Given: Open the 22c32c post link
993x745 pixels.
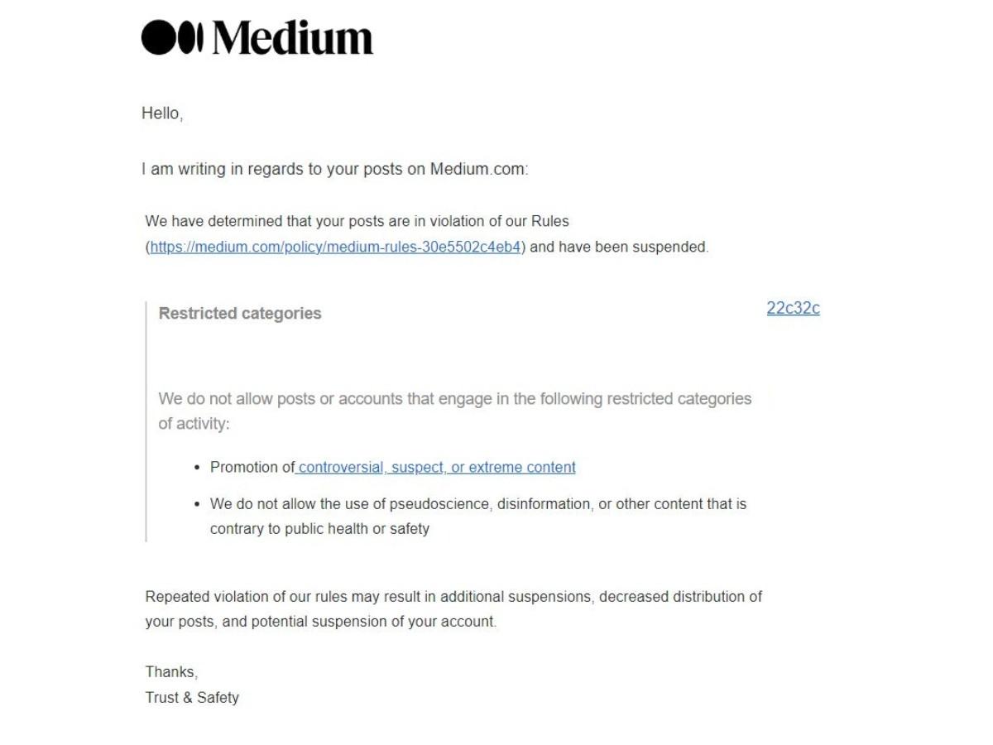Looking at the screenshot, I should tap(793, 308).
